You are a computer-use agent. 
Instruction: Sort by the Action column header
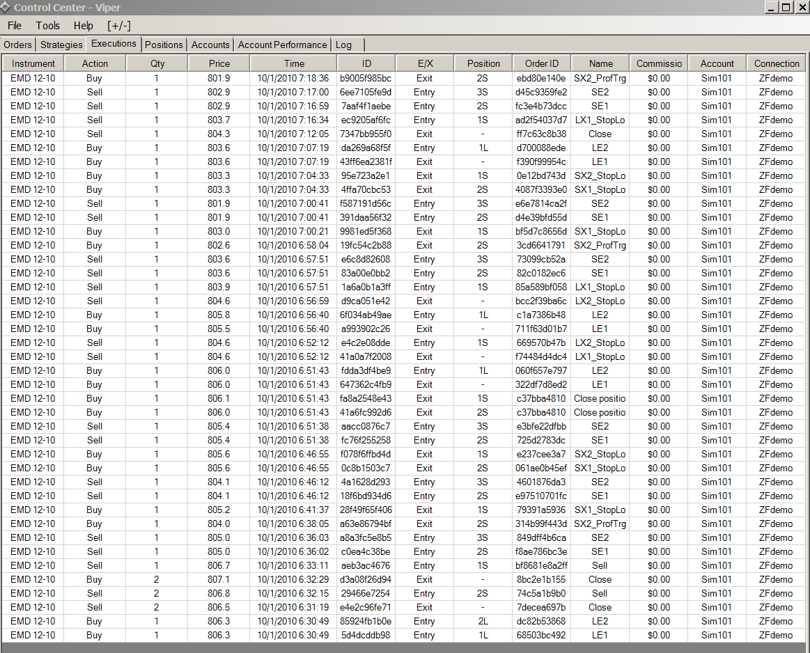click(95, 63)
